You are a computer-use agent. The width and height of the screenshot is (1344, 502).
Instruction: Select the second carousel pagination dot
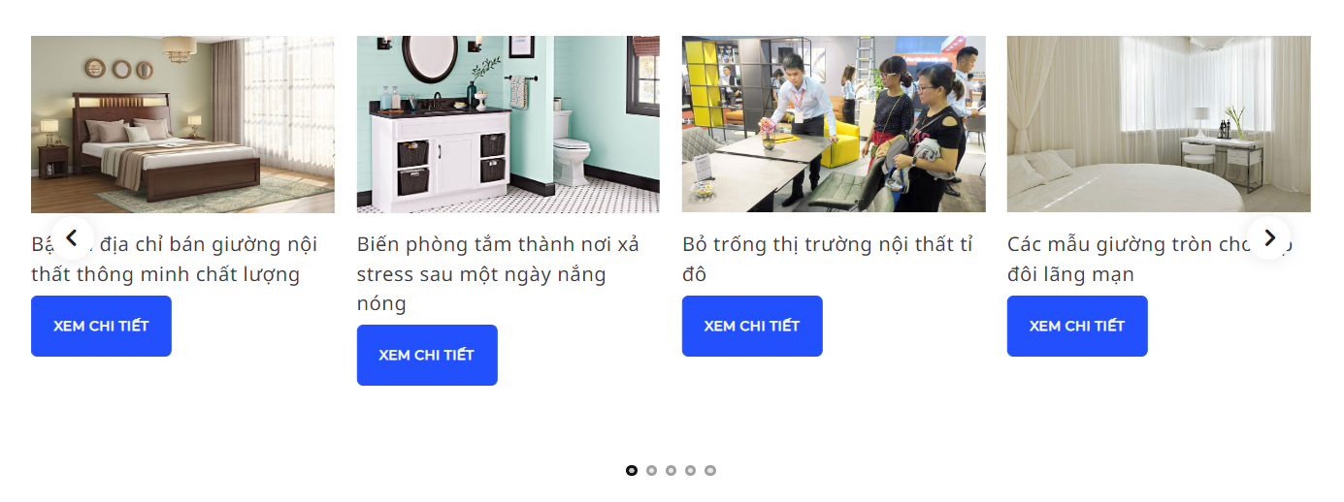tap(651, 470)
